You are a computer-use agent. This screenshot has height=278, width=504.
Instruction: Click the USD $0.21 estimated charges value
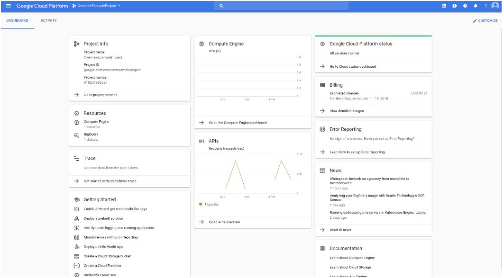point(419,93)
